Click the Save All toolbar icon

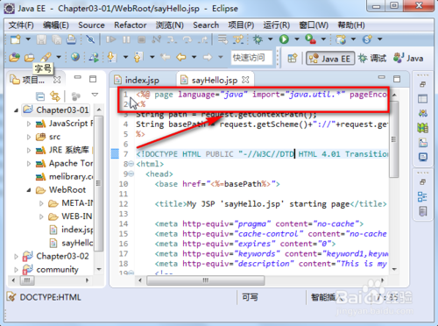[56, 39]
